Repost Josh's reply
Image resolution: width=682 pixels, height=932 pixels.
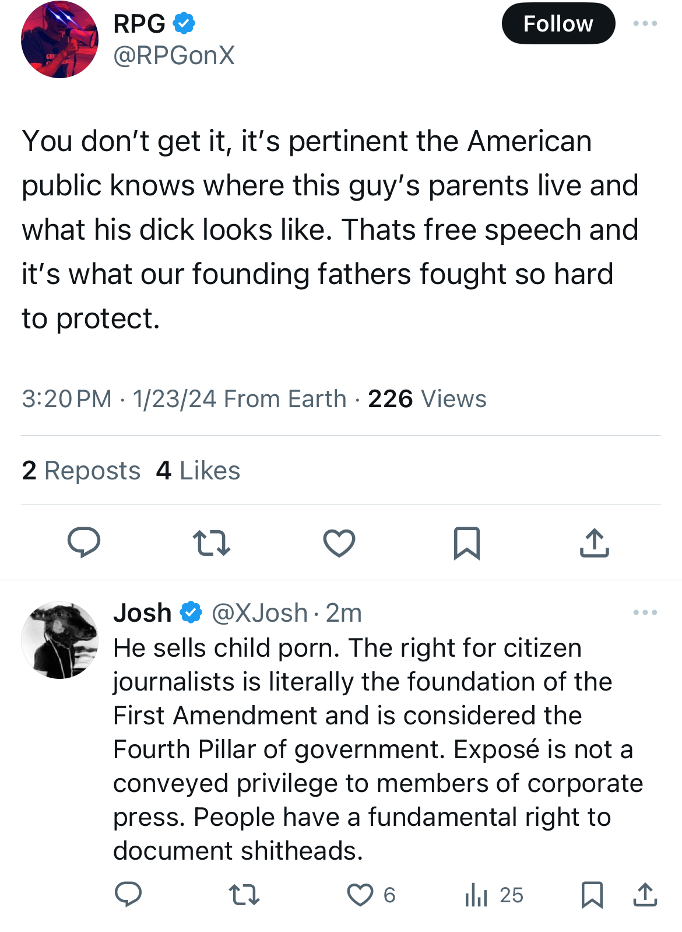tap(244, 895)
